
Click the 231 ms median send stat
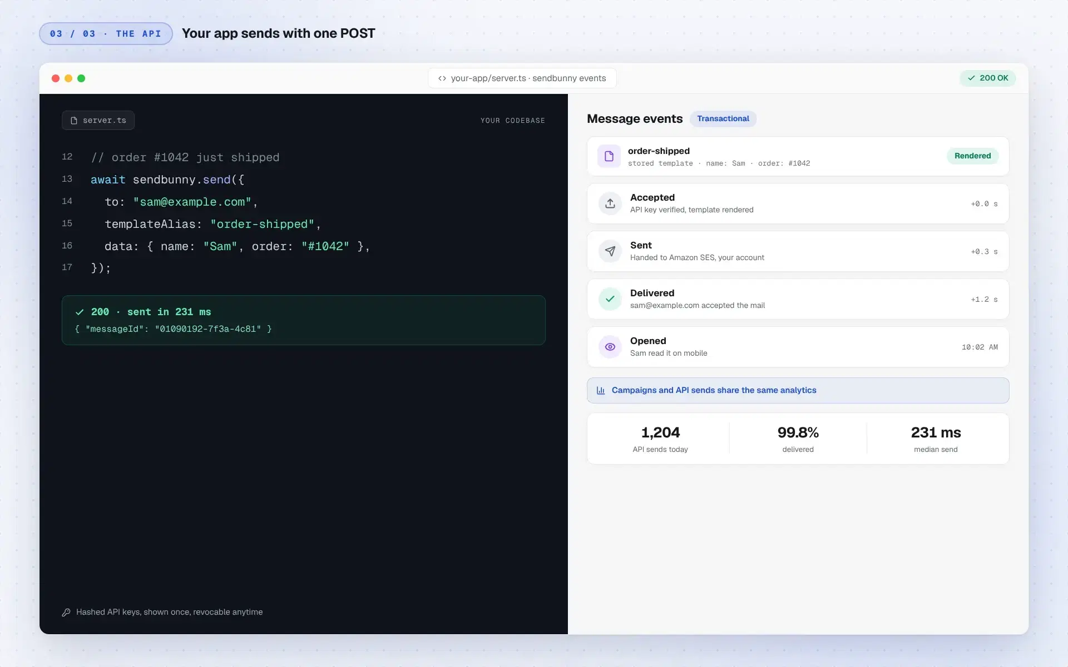tap(936, 439)
